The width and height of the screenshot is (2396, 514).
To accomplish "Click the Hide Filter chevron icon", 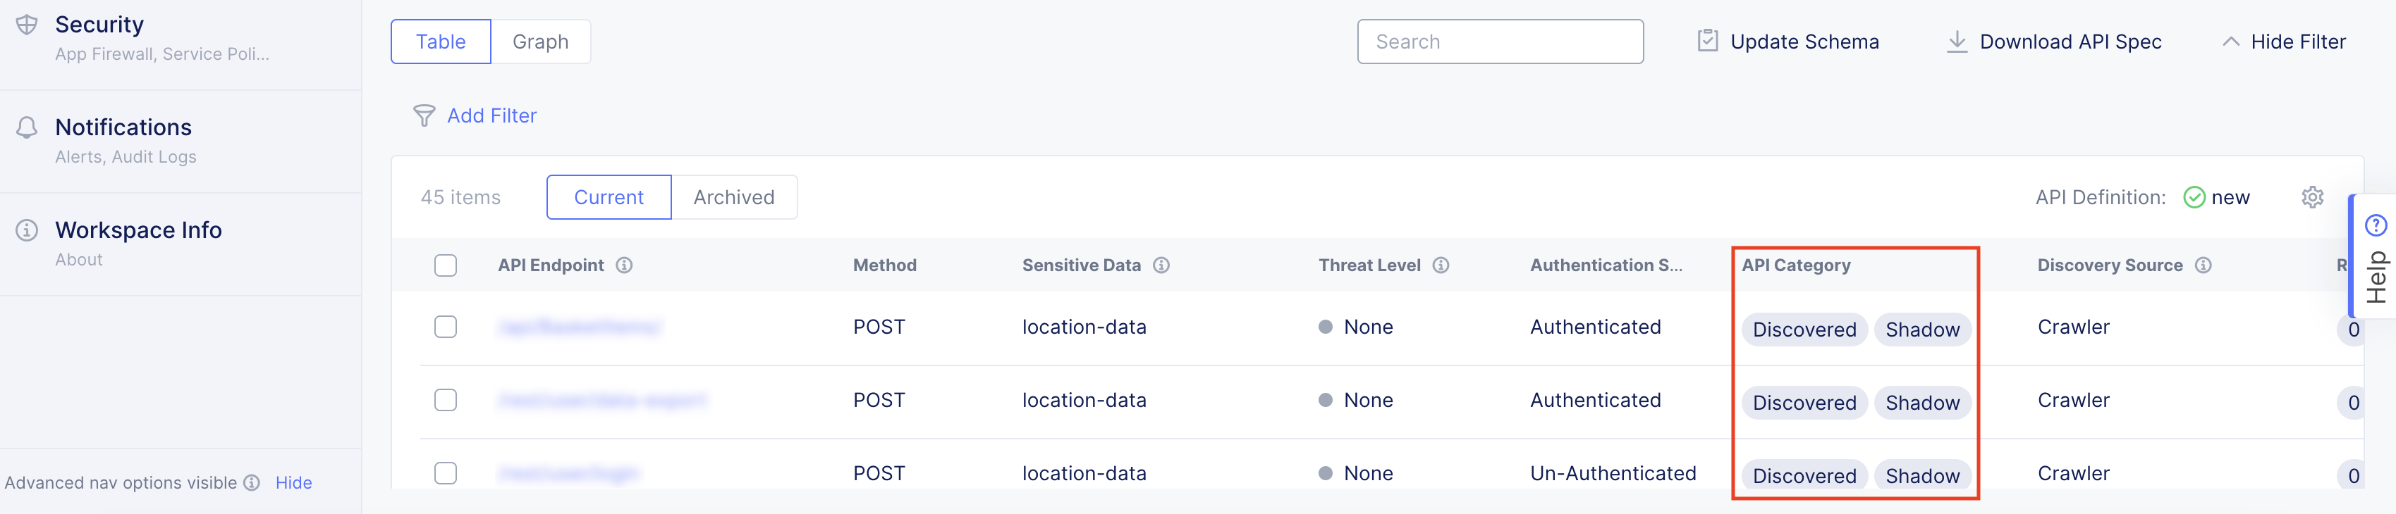I will (2230, 42).
